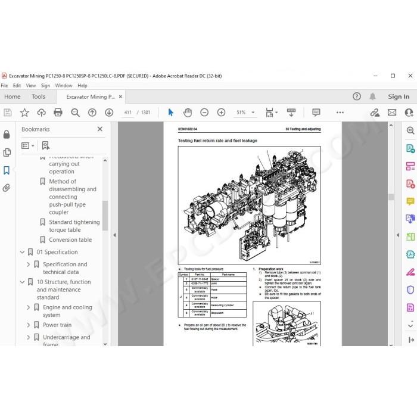This screenshot has width=417, height=417.
Task: Open the Attachments paperclip panel
Action: coord(7,188)
